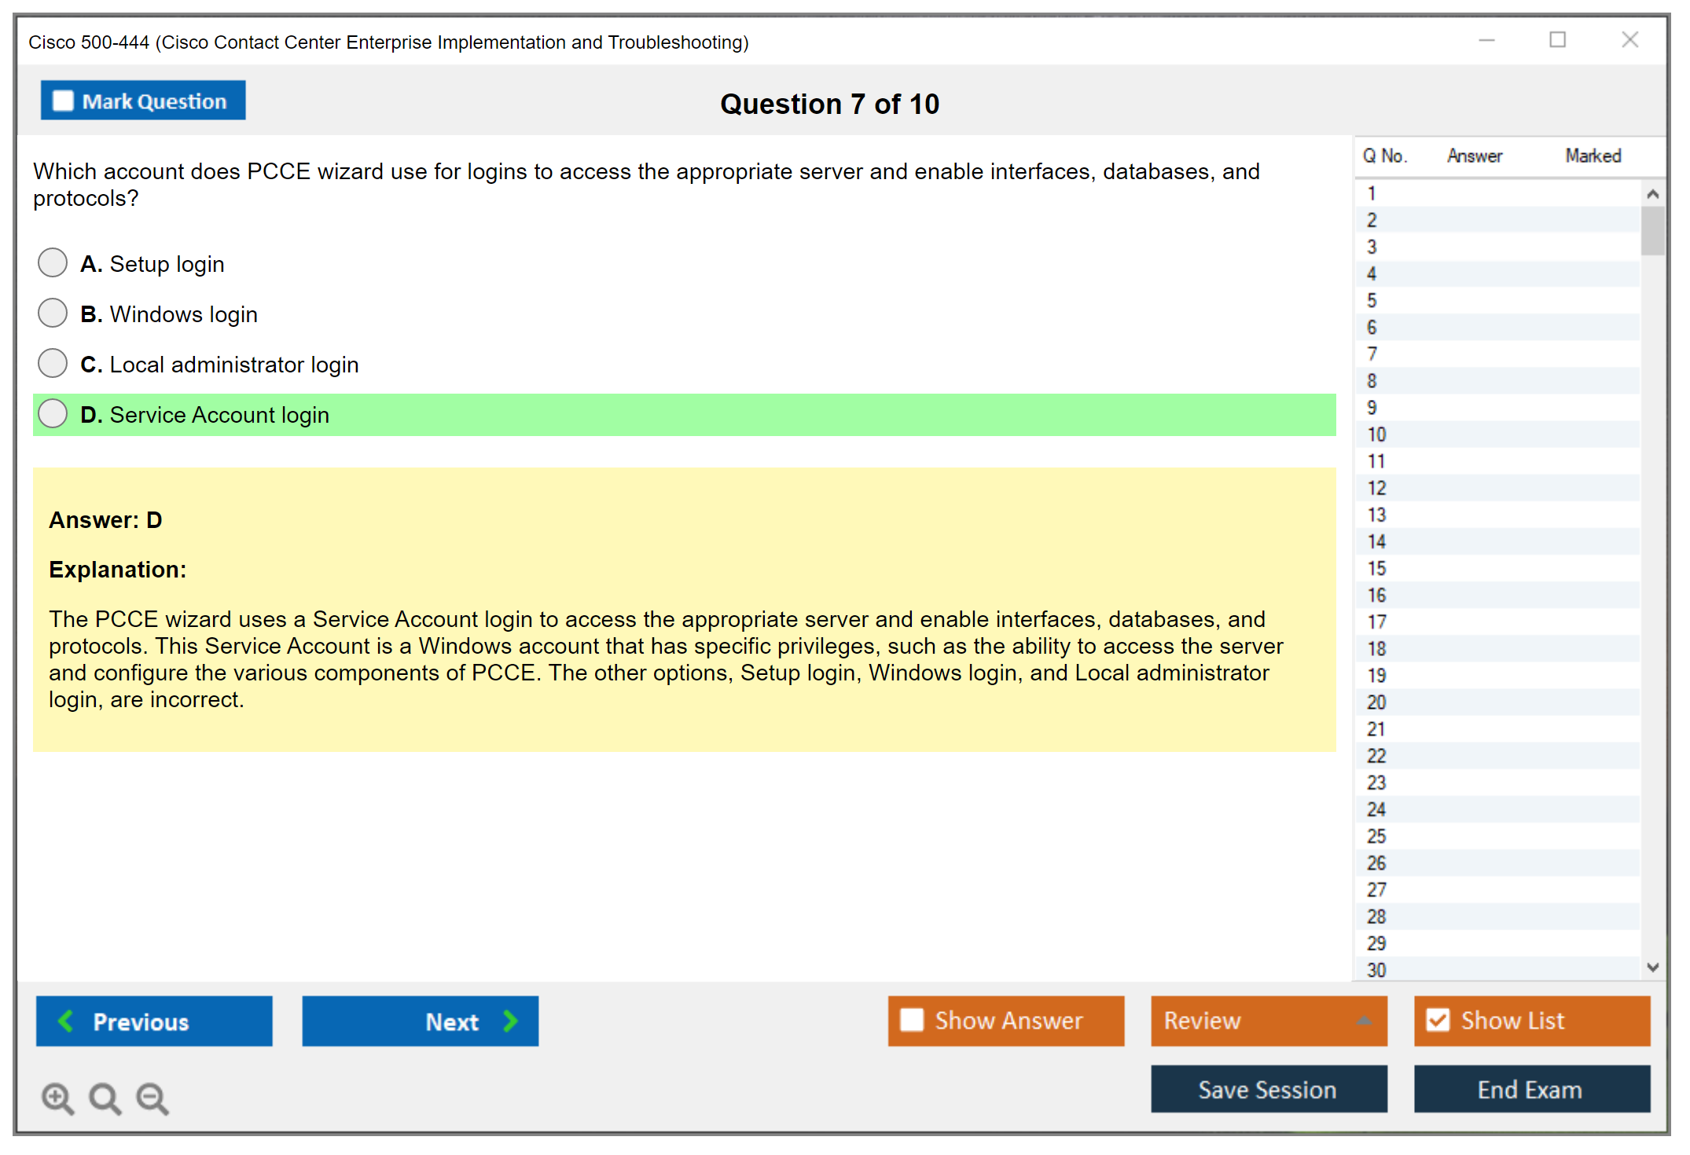Image resolution: width=1690 pixels, height=1155 pixels.
Task: Close the Cisco 500-444 exam window
Action: 1629,40
